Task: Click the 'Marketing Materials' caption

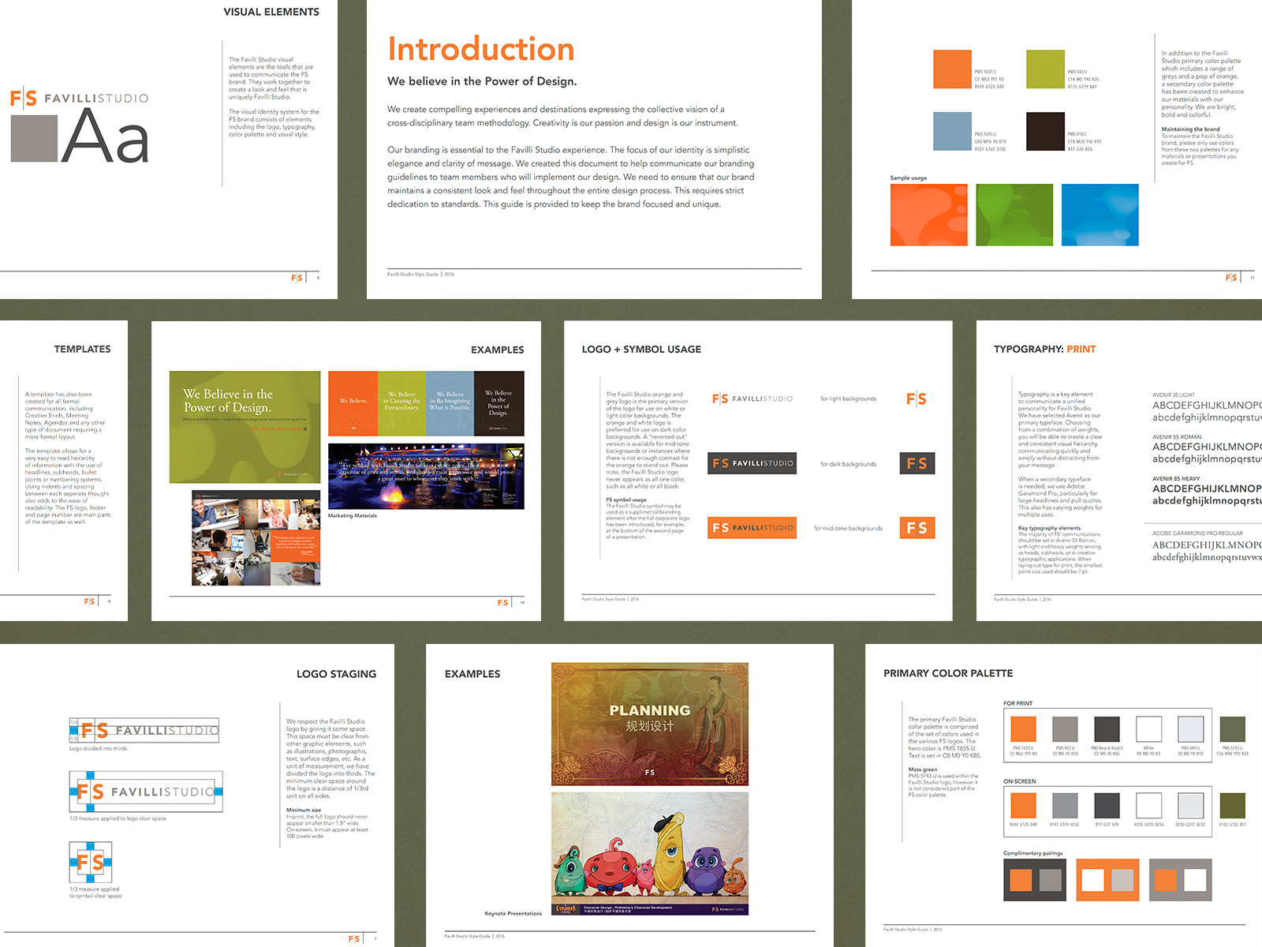Action: (x=353, y=515)
